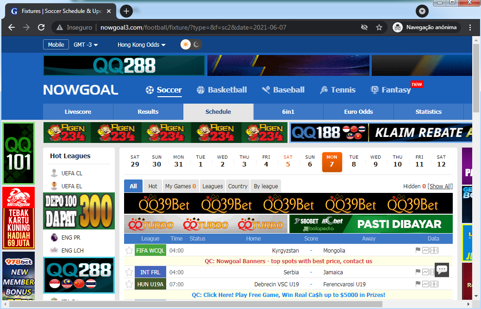Switch to dark mode with moon toggle

point(196,44)
